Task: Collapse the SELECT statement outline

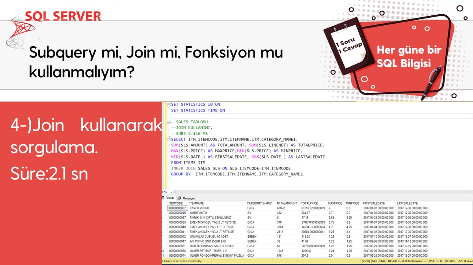Action: [169, 139]
